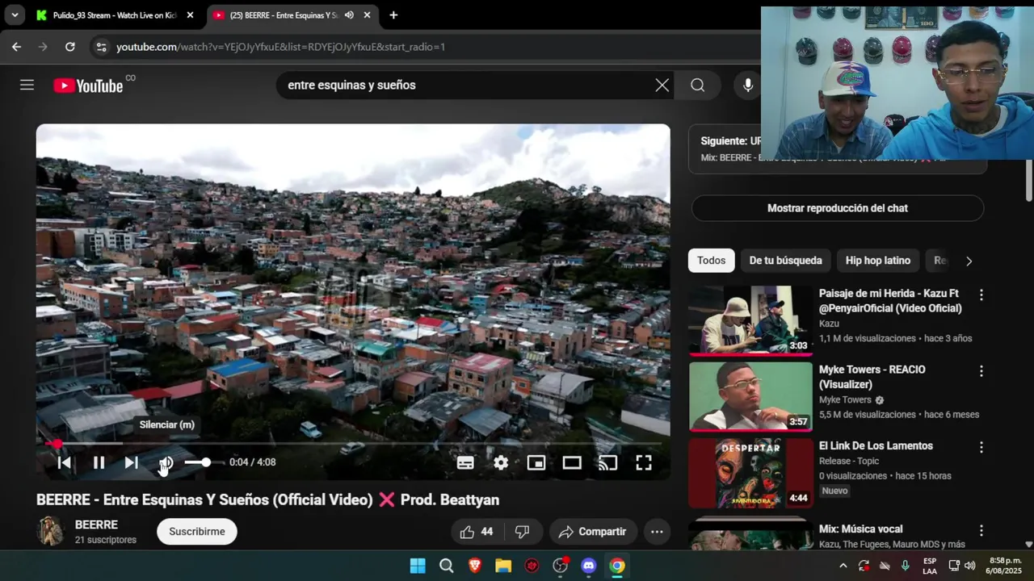Enable miniplayer mode

(536, 462)
